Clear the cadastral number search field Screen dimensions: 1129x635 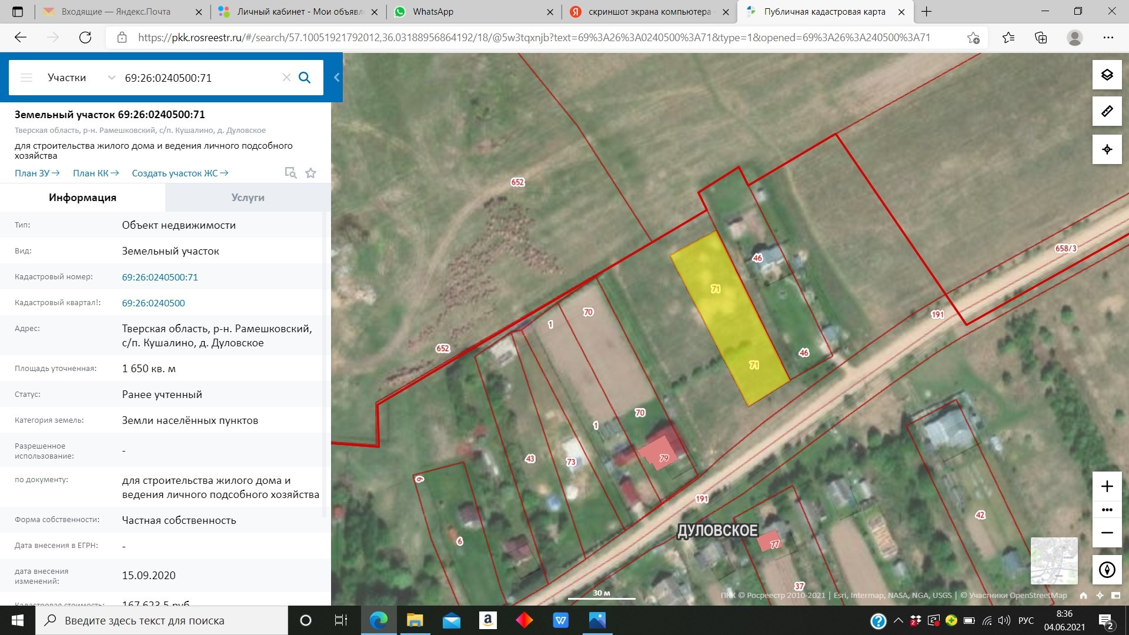point(286,78)
